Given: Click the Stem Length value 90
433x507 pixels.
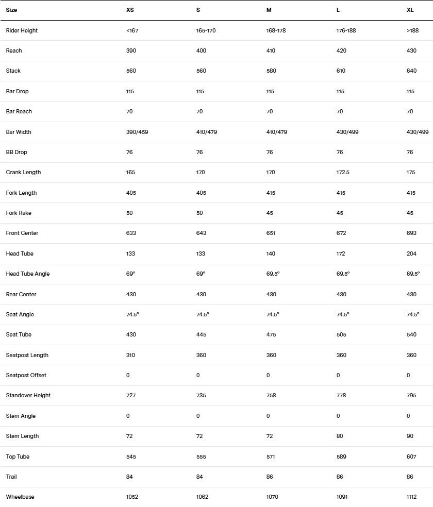Looking at the screenshot, I should [x=410, y=436].
